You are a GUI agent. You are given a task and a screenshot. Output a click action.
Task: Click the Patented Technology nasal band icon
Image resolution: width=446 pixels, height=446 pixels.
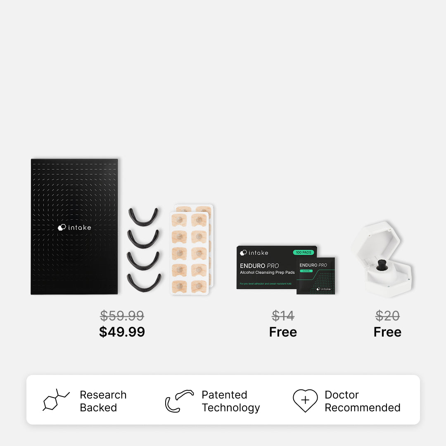click(x=179, y=401)
